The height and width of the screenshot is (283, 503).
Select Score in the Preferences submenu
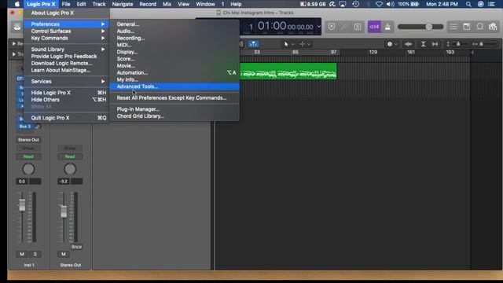click(x=174, y=59)
